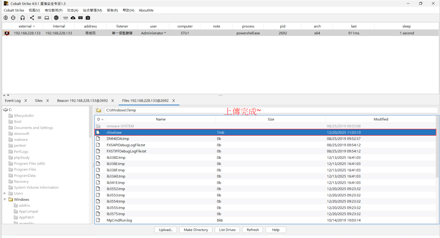Show targets with the laptop icon
This screenshot has height=238, width=440.
(x=47, y=18)
